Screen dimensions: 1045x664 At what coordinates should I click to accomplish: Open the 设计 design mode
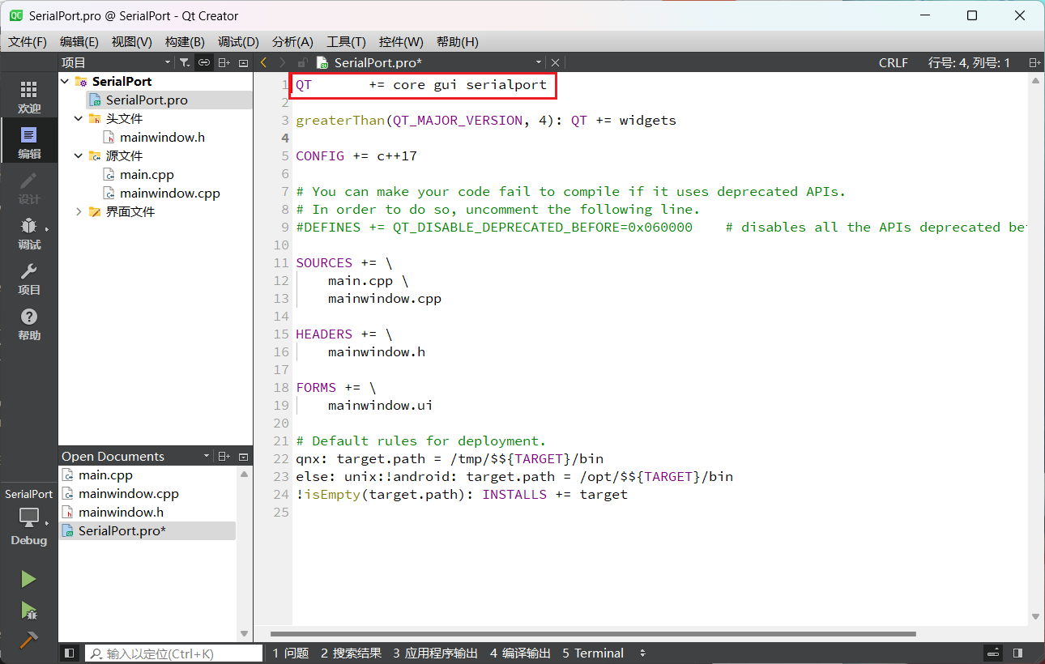tap(29, 187)
